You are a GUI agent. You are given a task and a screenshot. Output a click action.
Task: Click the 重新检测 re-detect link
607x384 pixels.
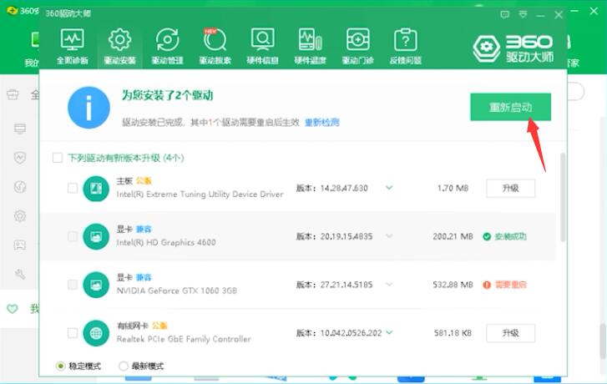[x=322, y=123]
